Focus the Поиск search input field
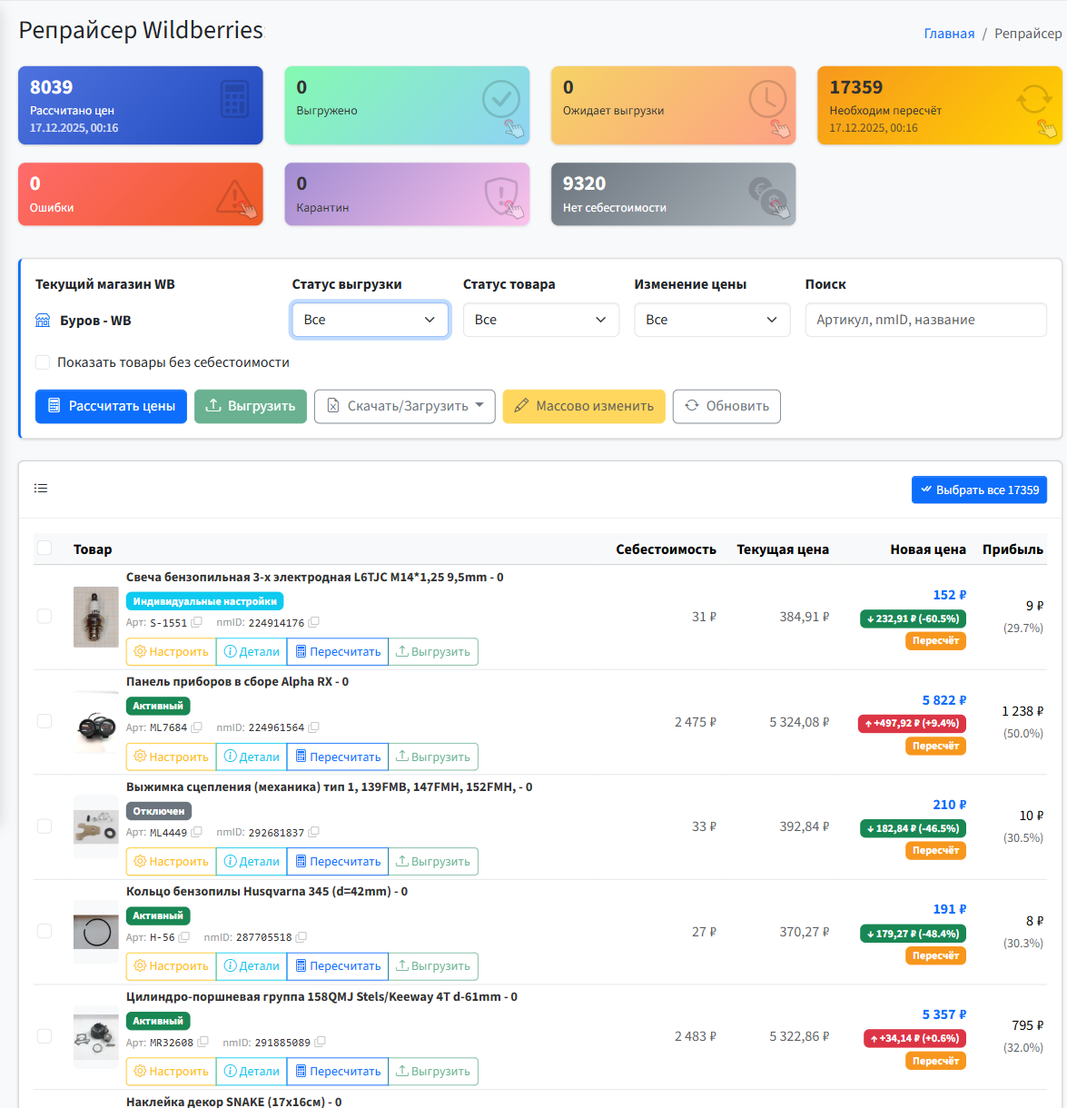This screenshot has height=1108, width=1067. (925, 320)
